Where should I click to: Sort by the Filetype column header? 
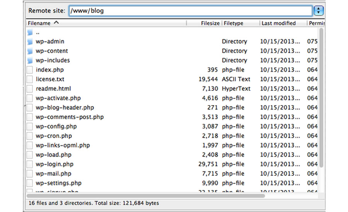tap(241, 23)
